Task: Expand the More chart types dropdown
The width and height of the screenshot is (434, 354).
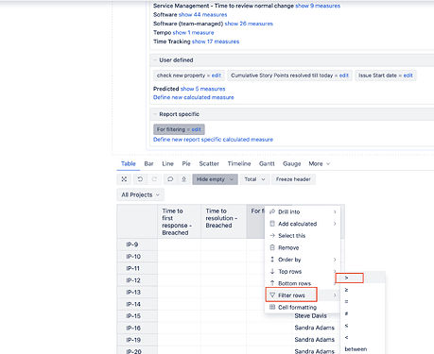Action: tap(319, 163)
